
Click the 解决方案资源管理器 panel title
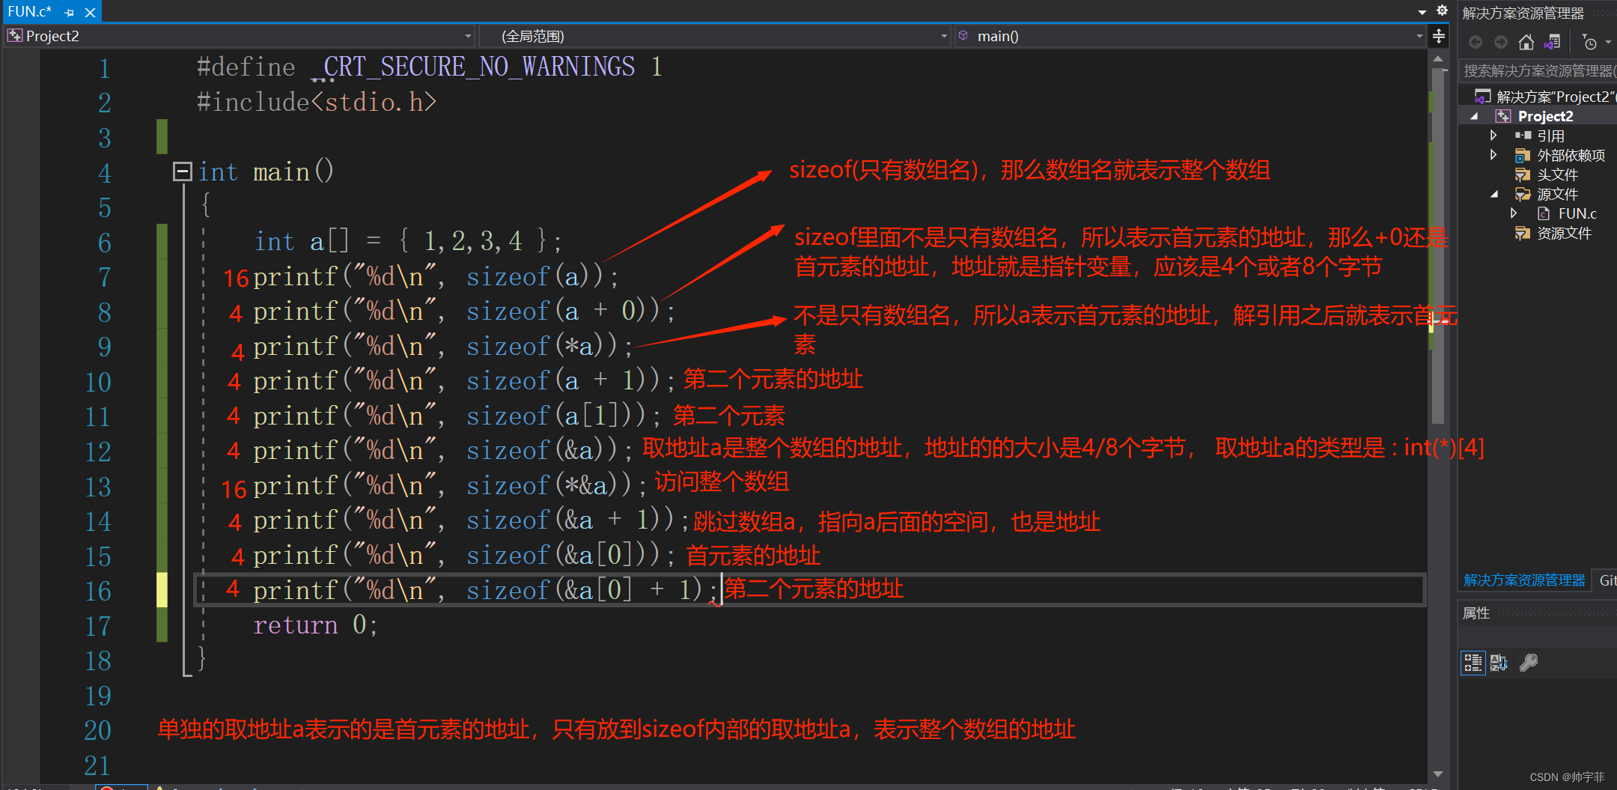click(1523, 13)
